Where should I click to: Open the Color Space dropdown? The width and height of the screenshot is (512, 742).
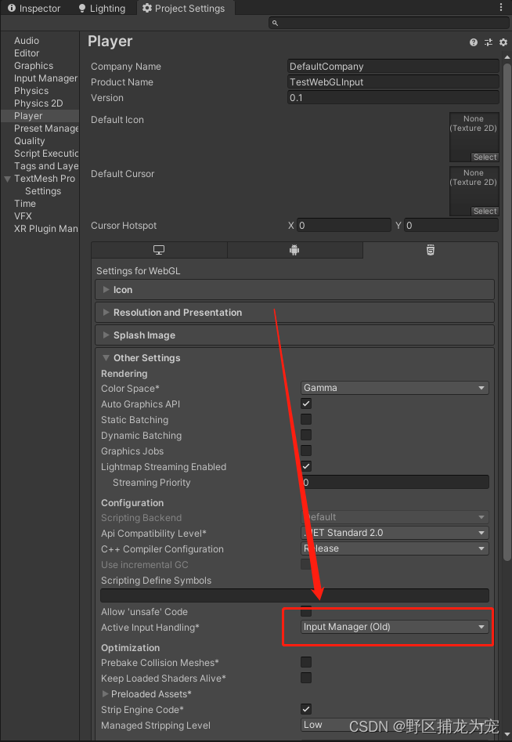[394, 388]
